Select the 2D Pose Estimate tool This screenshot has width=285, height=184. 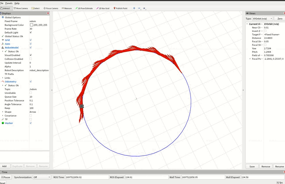pos(84,8)
